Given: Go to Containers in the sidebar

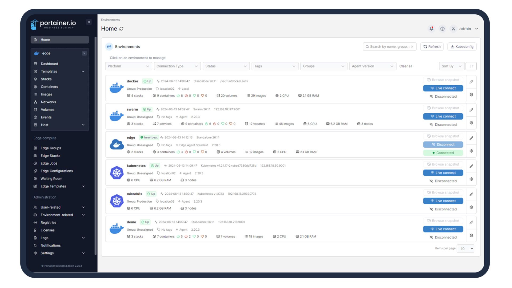Looking at the screenshot, I should (49, 87).
